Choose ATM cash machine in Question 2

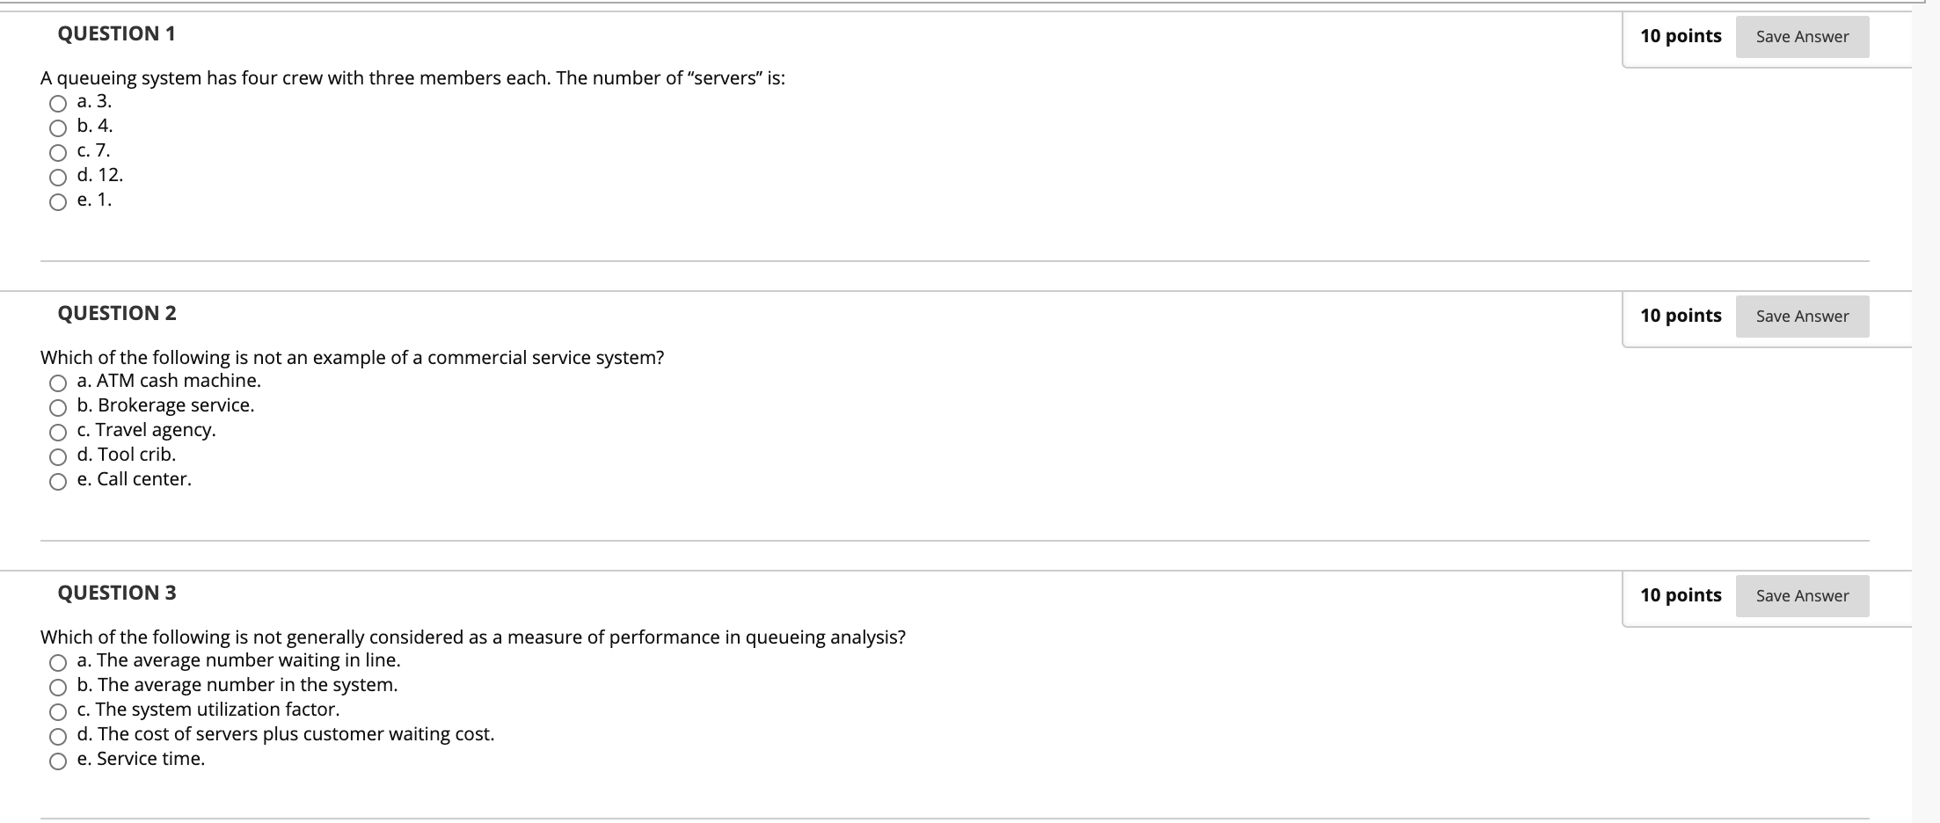tap(56, 382)
